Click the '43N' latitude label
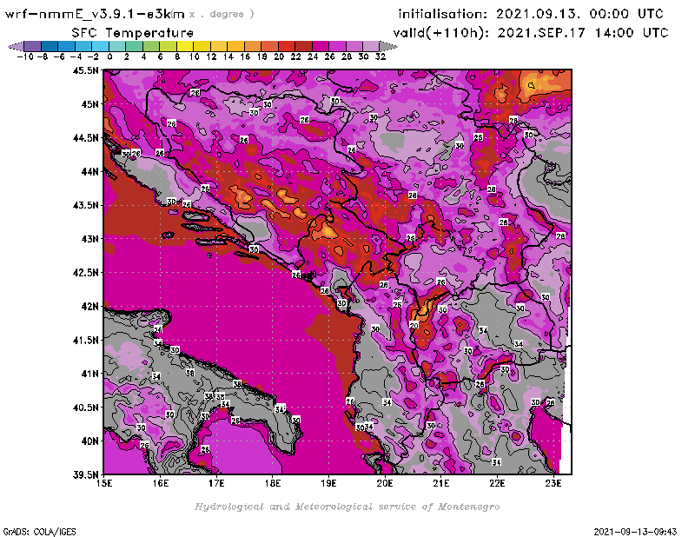 [x=90, y=239]
